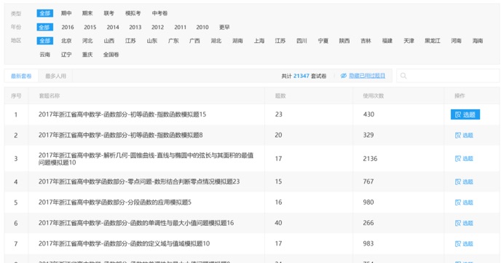Viewport: 504px width, 263px height.
Task: Filter year by 2011
Action: tap(181, 28)
